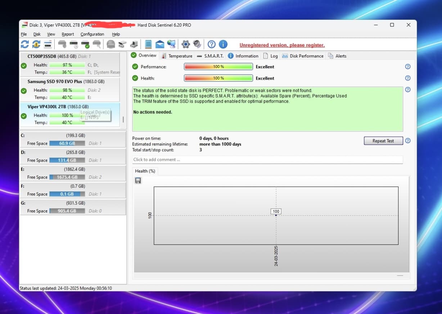
Task: Click the blue envelope send-email icon
Action: coord(160,44)
